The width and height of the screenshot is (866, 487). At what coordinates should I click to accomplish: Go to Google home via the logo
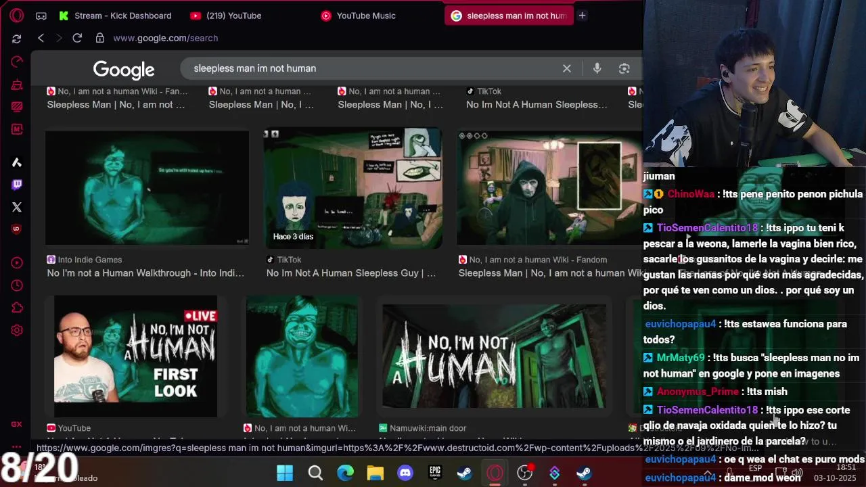tap(124, 69)
